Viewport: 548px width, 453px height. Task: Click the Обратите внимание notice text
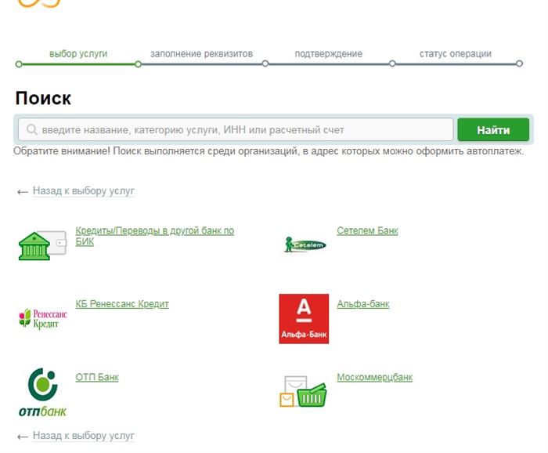[x=269, y=151]
